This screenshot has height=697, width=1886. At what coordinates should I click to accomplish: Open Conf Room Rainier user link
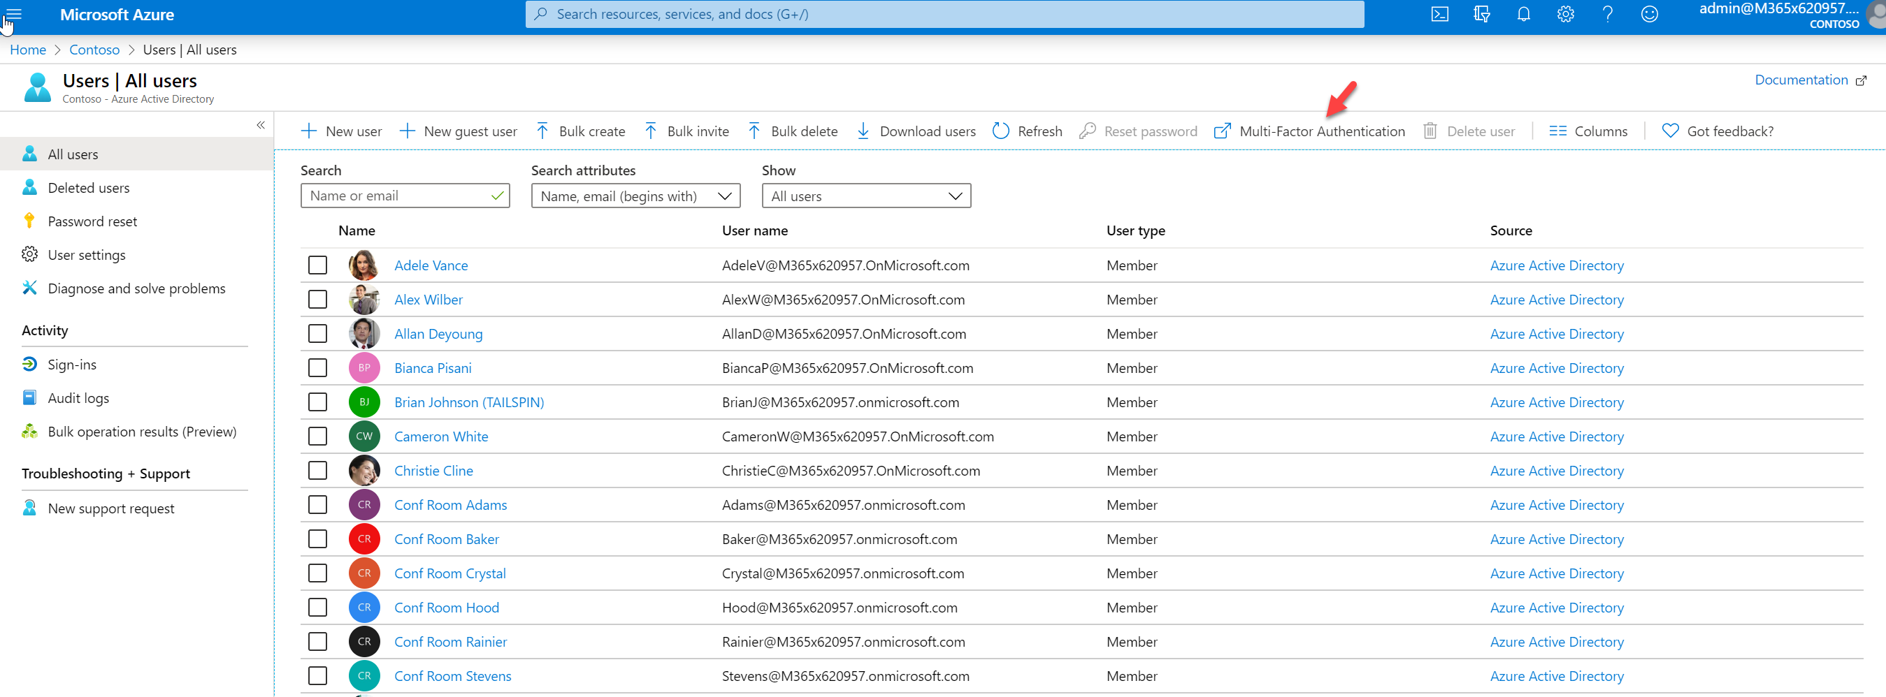click(x=450, y=641)
